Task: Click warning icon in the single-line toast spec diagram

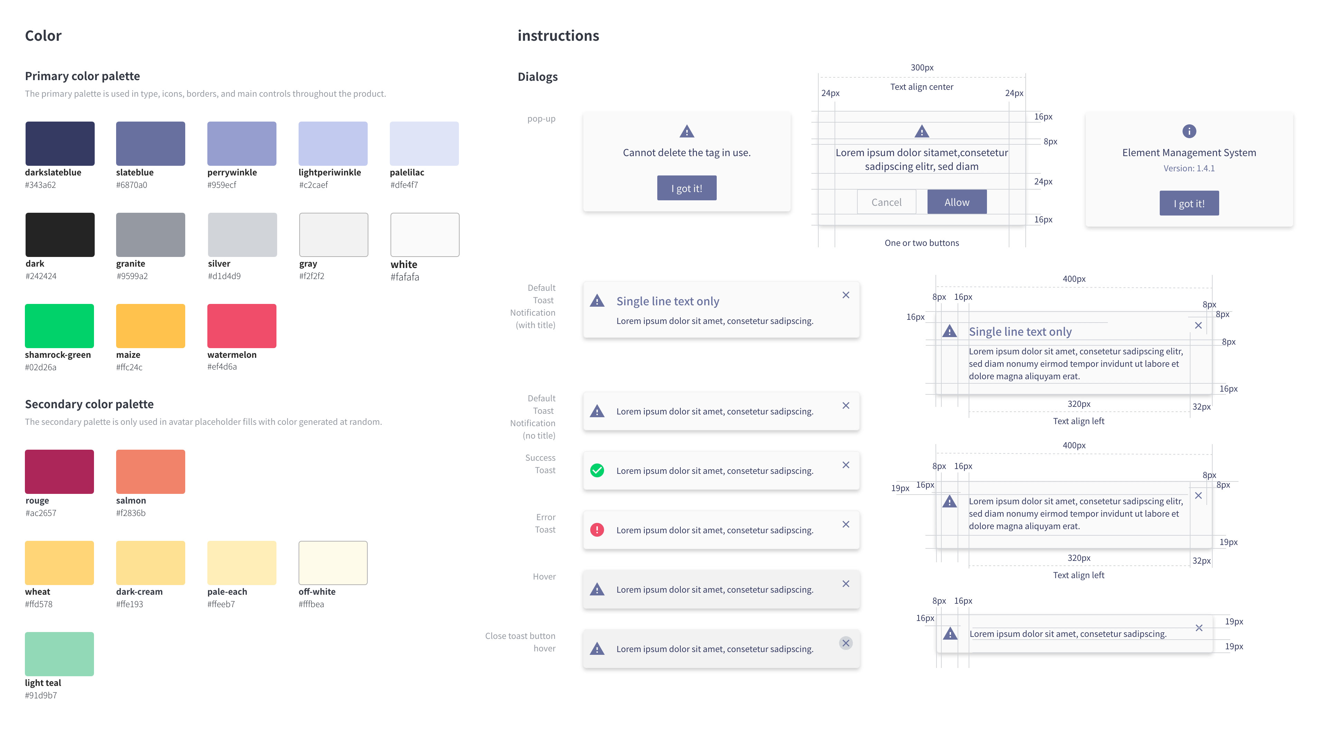Action: [x=950, y=634]
